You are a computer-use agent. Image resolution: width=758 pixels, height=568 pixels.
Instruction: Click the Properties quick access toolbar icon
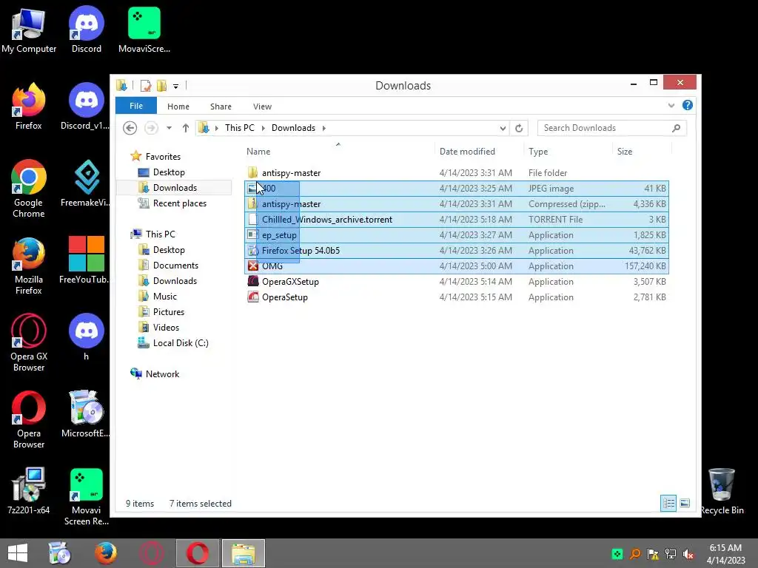146,86
